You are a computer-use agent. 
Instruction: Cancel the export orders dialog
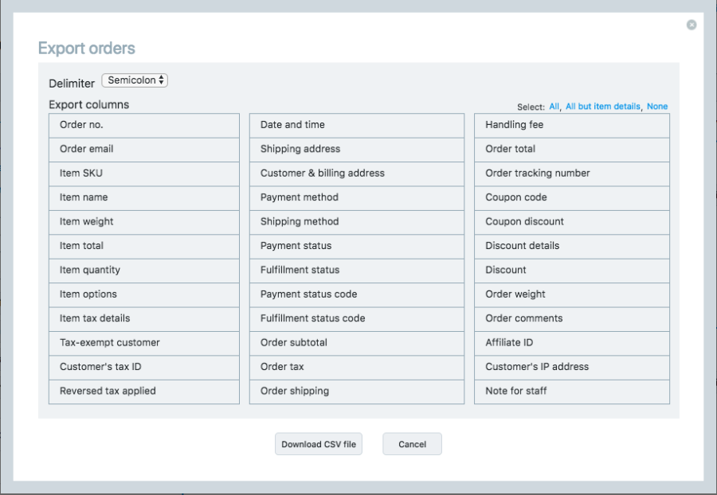(x=412, y=444)
